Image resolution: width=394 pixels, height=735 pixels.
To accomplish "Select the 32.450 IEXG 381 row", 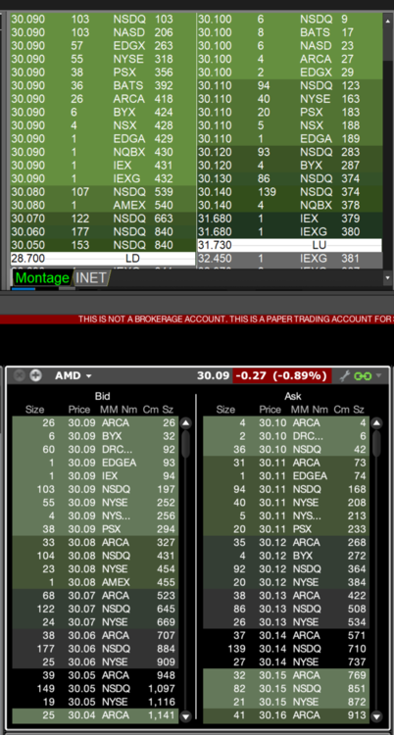I will point(289,259).
